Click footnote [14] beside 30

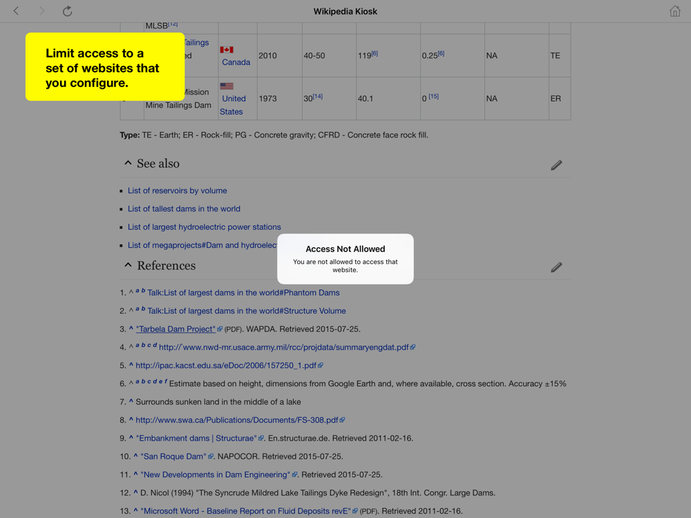tap(318, 96)
